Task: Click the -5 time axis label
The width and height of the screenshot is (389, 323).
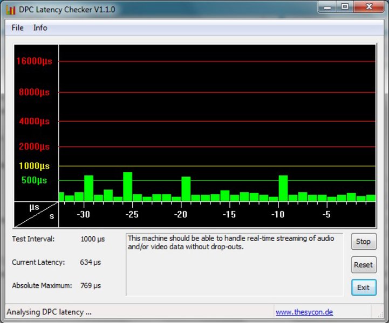Action: click(x=326, y=214)
